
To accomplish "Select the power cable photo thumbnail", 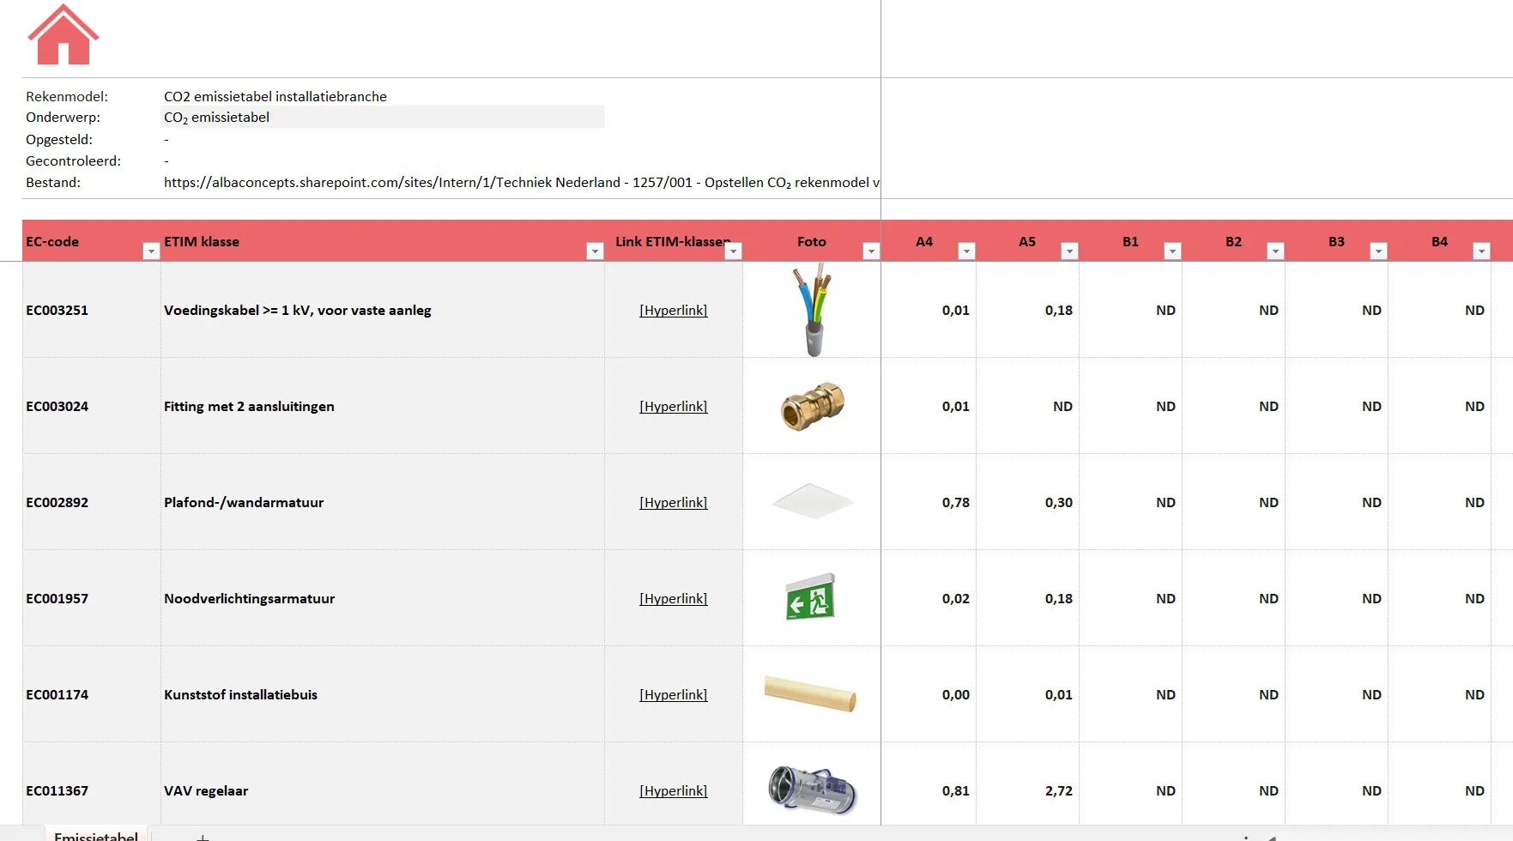I will coord(813,310).
